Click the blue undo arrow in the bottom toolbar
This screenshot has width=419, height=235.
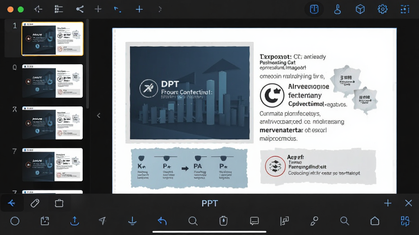(x=162, y=221)
